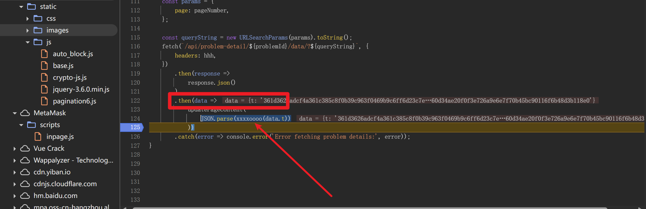Click the '.then(response =>' code on line 119

pos(202,73)
